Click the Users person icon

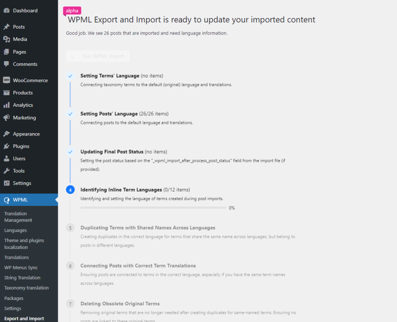(7, 158)
